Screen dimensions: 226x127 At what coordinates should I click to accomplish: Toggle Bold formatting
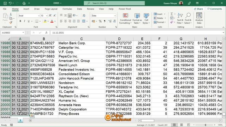20,21
